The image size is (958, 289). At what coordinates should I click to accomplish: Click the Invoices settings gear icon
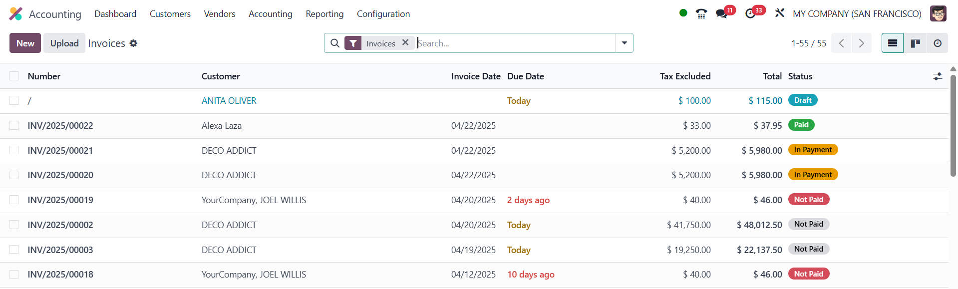click(x=133, y=43)
